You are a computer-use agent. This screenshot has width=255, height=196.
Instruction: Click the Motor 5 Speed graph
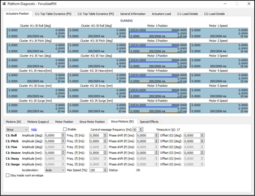click(x=218, y=93)
